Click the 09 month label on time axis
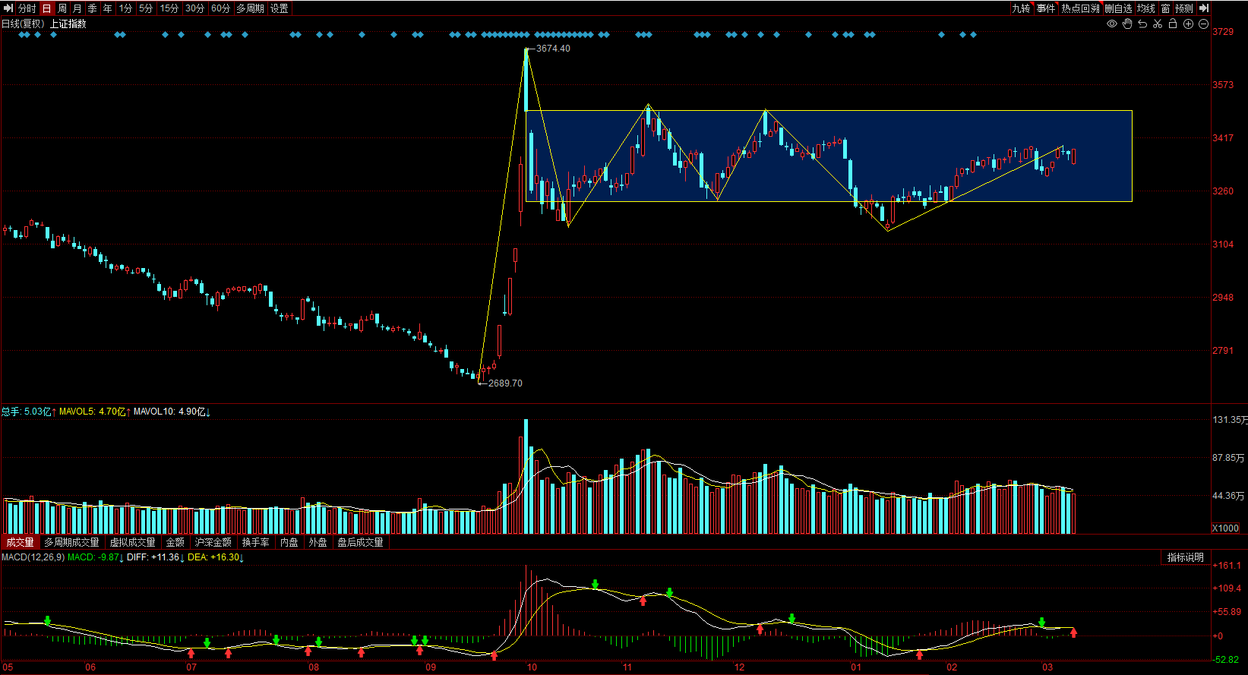Screen dimensions: 1248x675 [x=431, y=667]
